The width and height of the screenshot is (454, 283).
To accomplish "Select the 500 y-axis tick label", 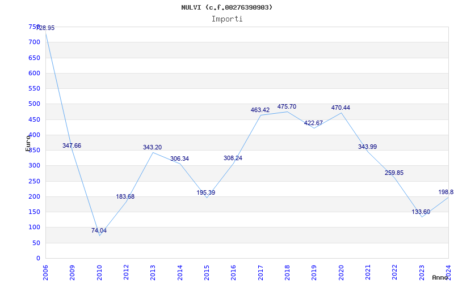I will pos(34,104).
